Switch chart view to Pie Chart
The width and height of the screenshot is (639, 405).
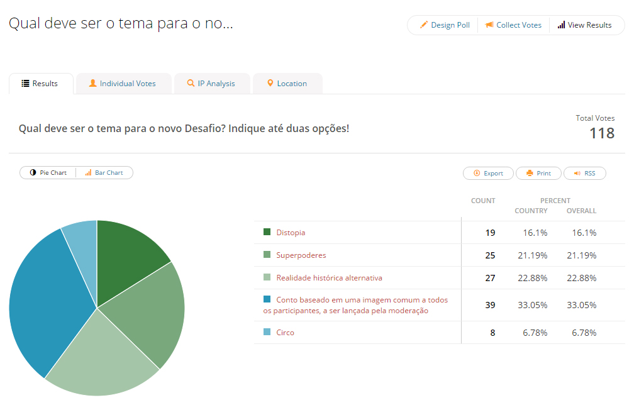click(48, 173)
